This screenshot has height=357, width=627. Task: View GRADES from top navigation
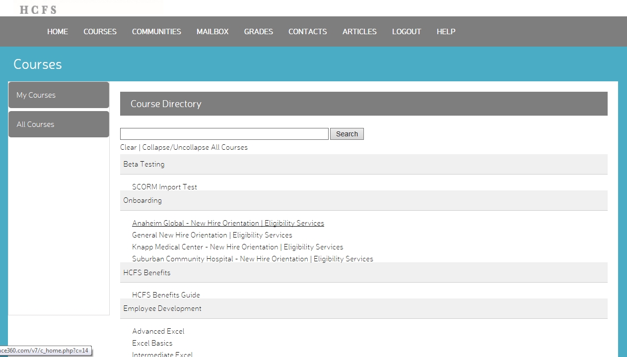point(258,32)
